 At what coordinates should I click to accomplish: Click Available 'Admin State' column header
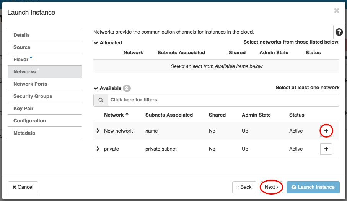click(256, 115)
